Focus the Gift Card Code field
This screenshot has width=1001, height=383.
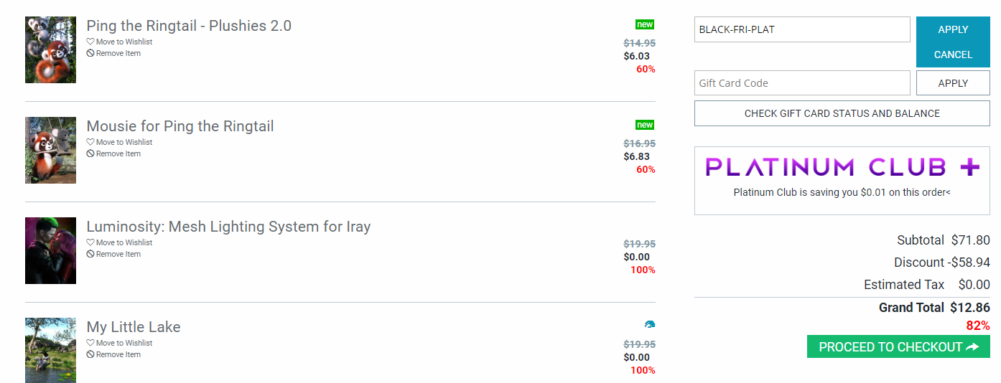pos(801,83)
